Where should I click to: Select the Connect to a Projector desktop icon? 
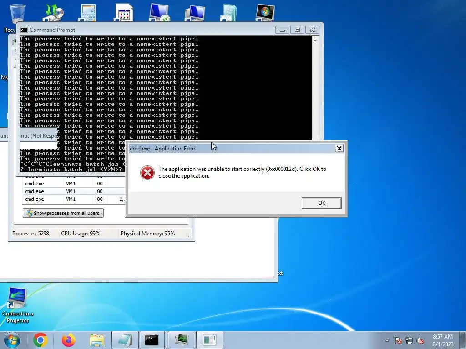(18, 305)
